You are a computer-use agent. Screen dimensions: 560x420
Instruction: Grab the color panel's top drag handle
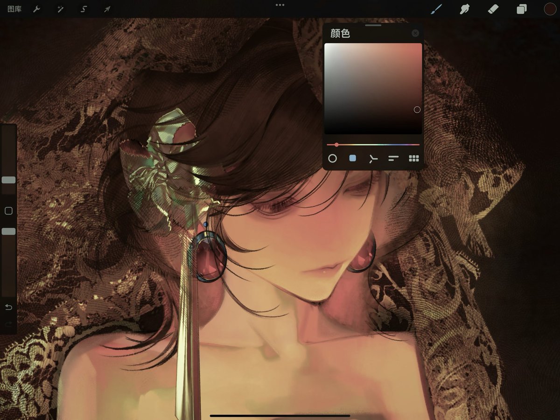pos(373,25)
